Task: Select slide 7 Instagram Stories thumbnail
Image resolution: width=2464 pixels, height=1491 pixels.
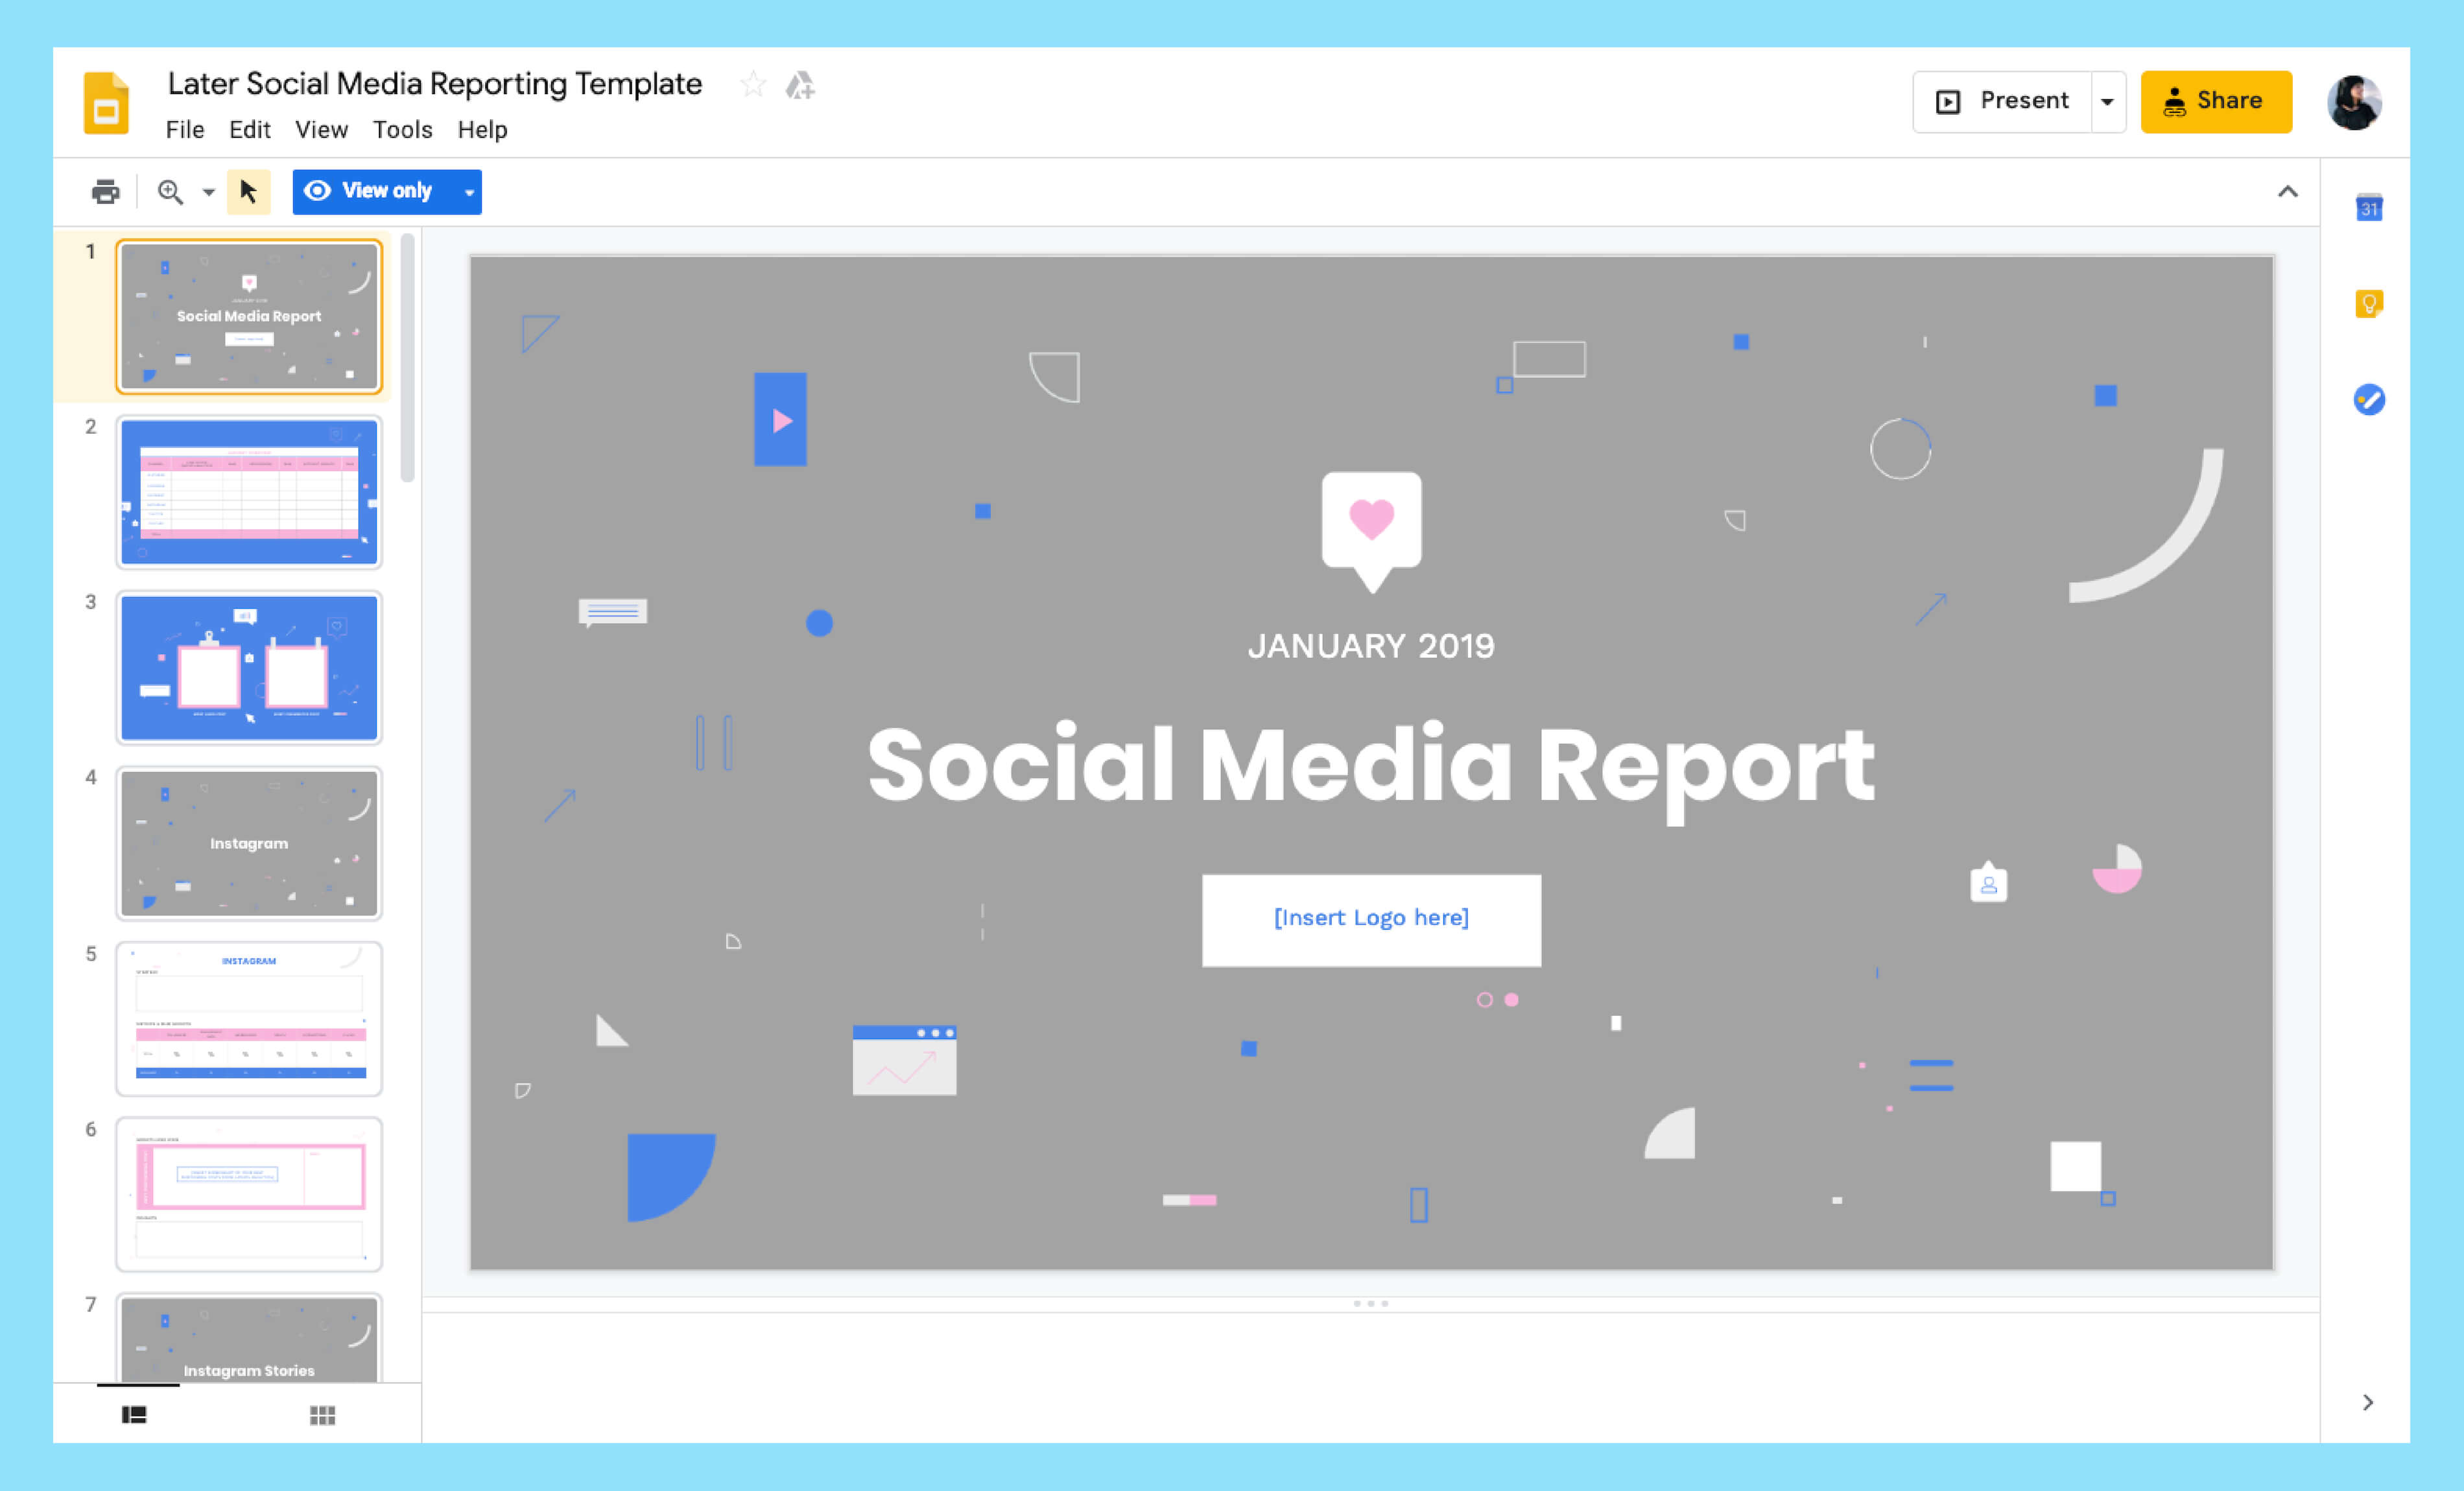Action: (x=248, y=1341)
